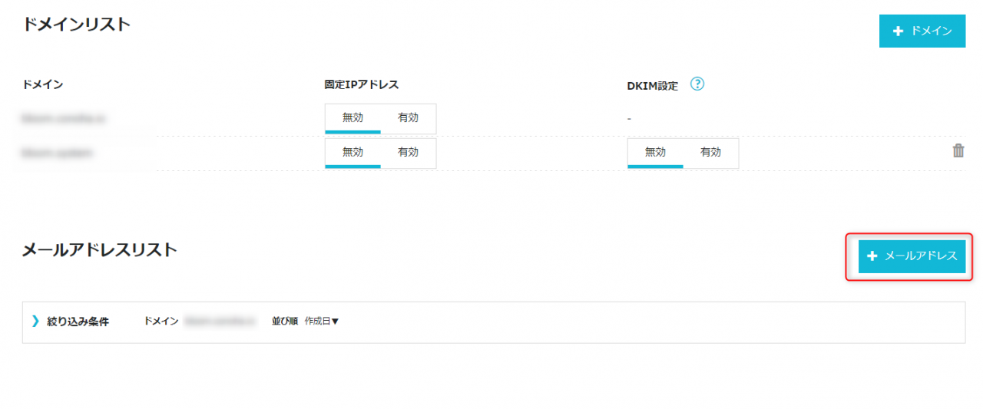This screenshot has width=983, height=409.
Task: Switch second domain's DKIM設定 to 有効
Action: (x=710, y=153)
